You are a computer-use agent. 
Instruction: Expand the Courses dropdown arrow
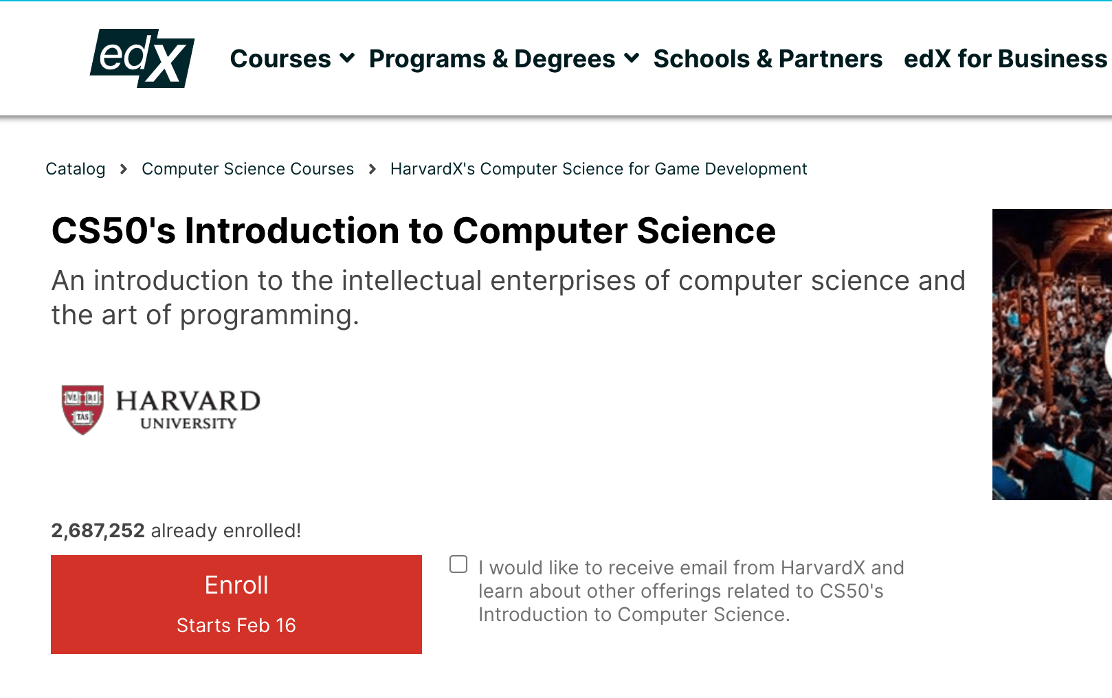(x=347, y=58)
